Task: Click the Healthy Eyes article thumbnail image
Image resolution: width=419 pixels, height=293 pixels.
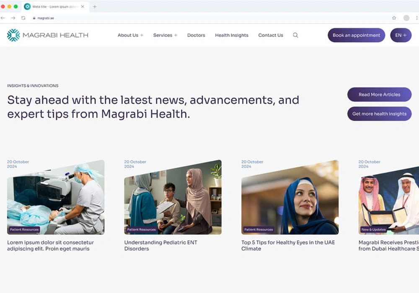Action: pos(290,198)
